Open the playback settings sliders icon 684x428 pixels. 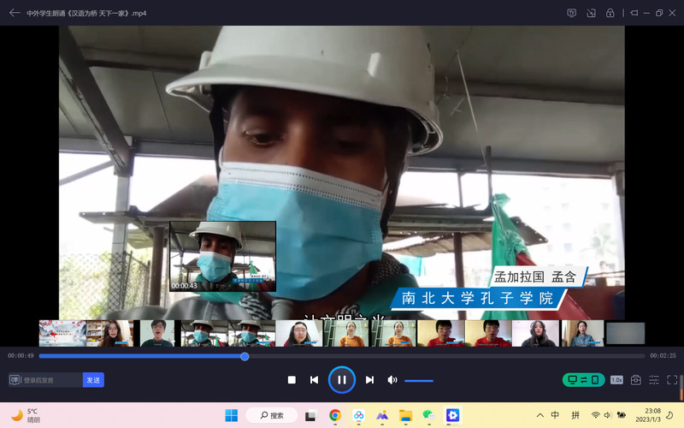tap(654, 380)
